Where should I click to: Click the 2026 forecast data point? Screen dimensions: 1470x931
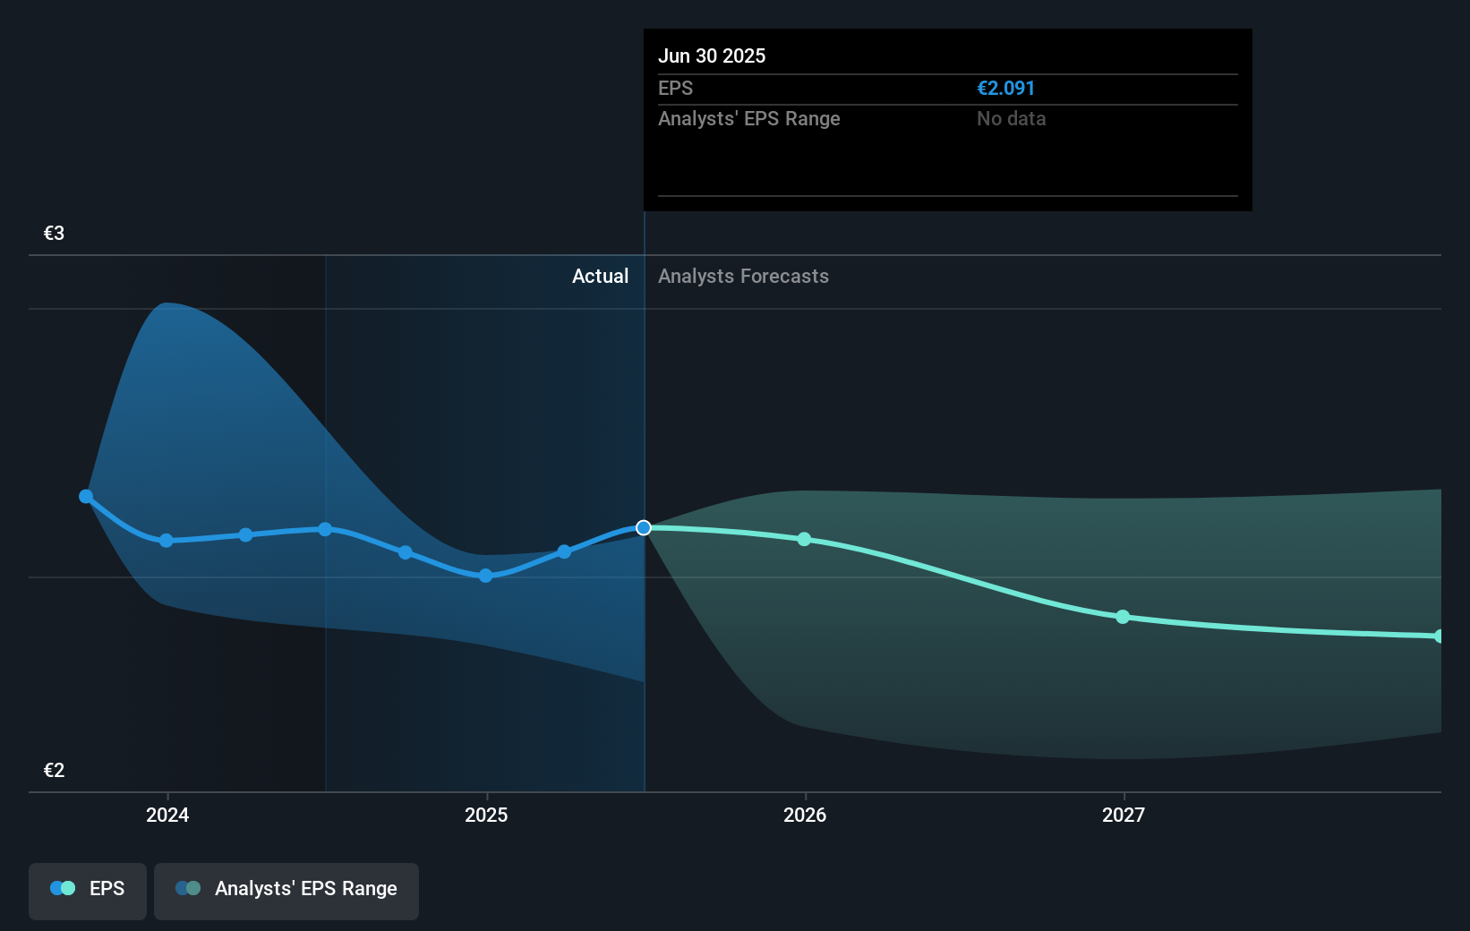coord(805,539)
